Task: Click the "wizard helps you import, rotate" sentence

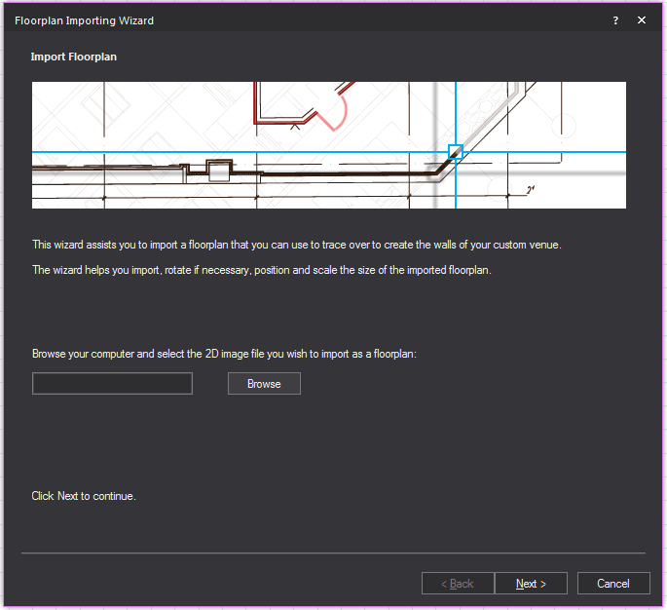Action: [x=261, y=270]
